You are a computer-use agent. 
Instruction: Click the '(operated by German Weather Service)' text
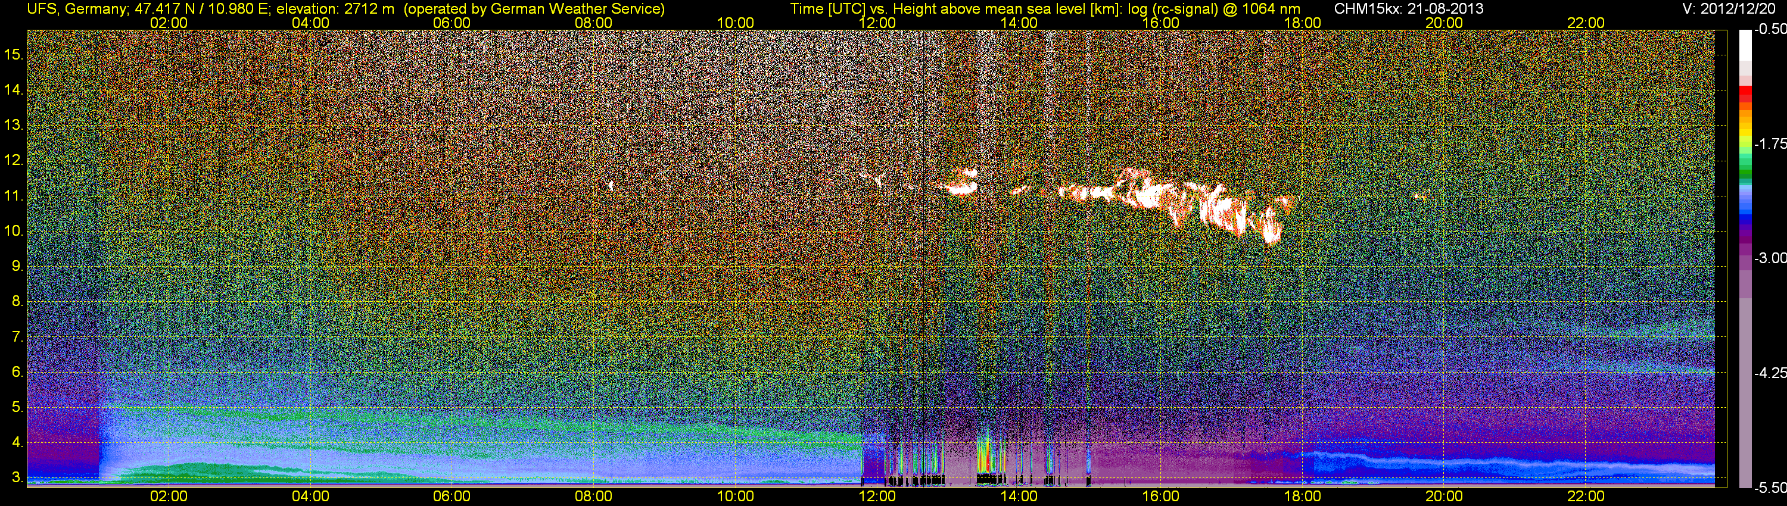click(x=535, y=9)
